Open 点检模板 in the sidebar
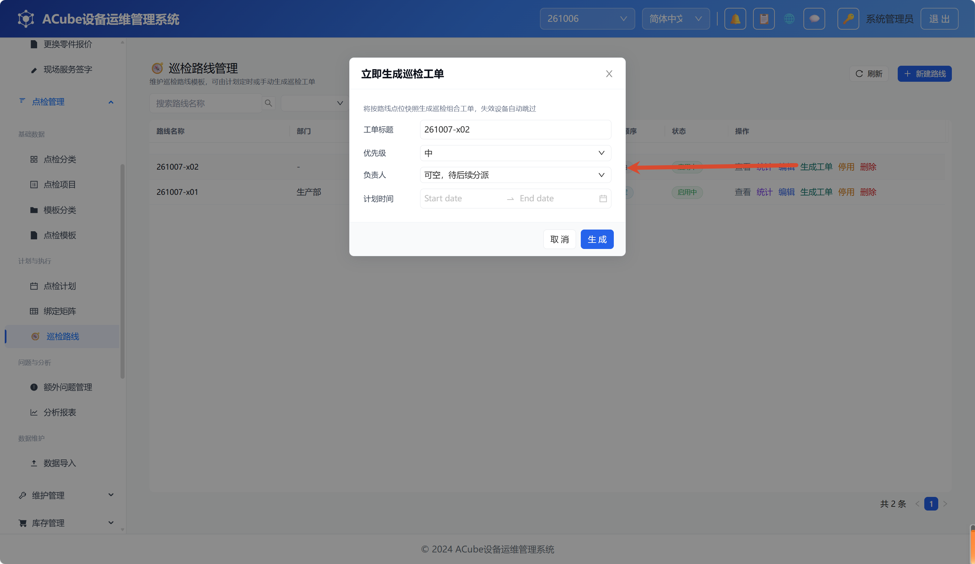975x564 pixels. [60, 235]
